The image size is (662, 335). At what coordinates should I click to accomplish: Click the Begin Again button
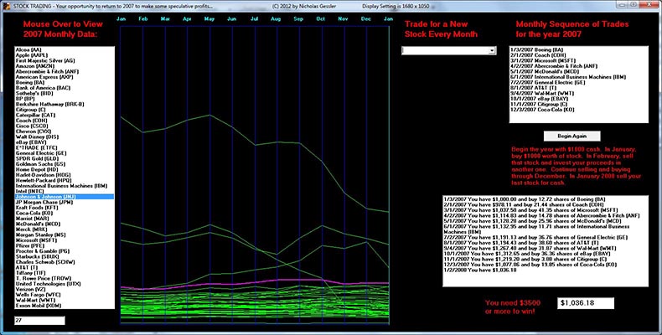tap(571, 137)
